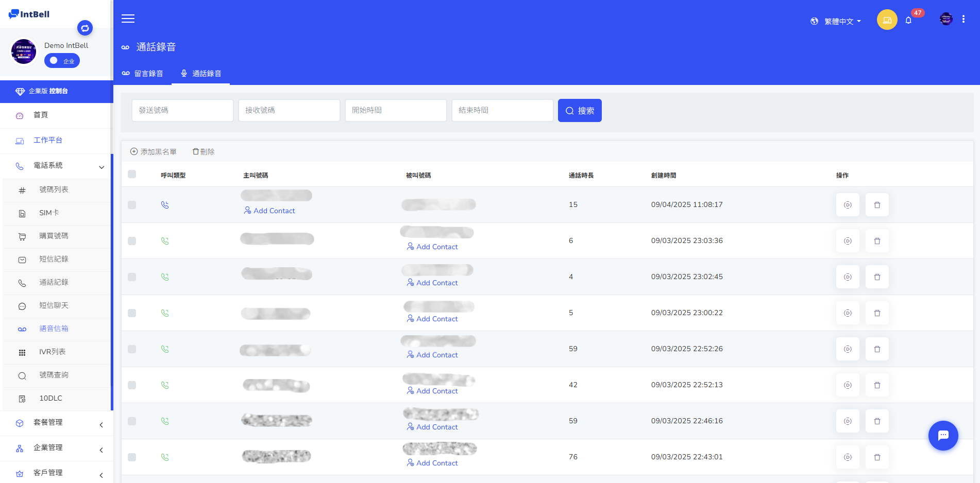
Task: Click the 搜索 search button
Action: point(580,110)
